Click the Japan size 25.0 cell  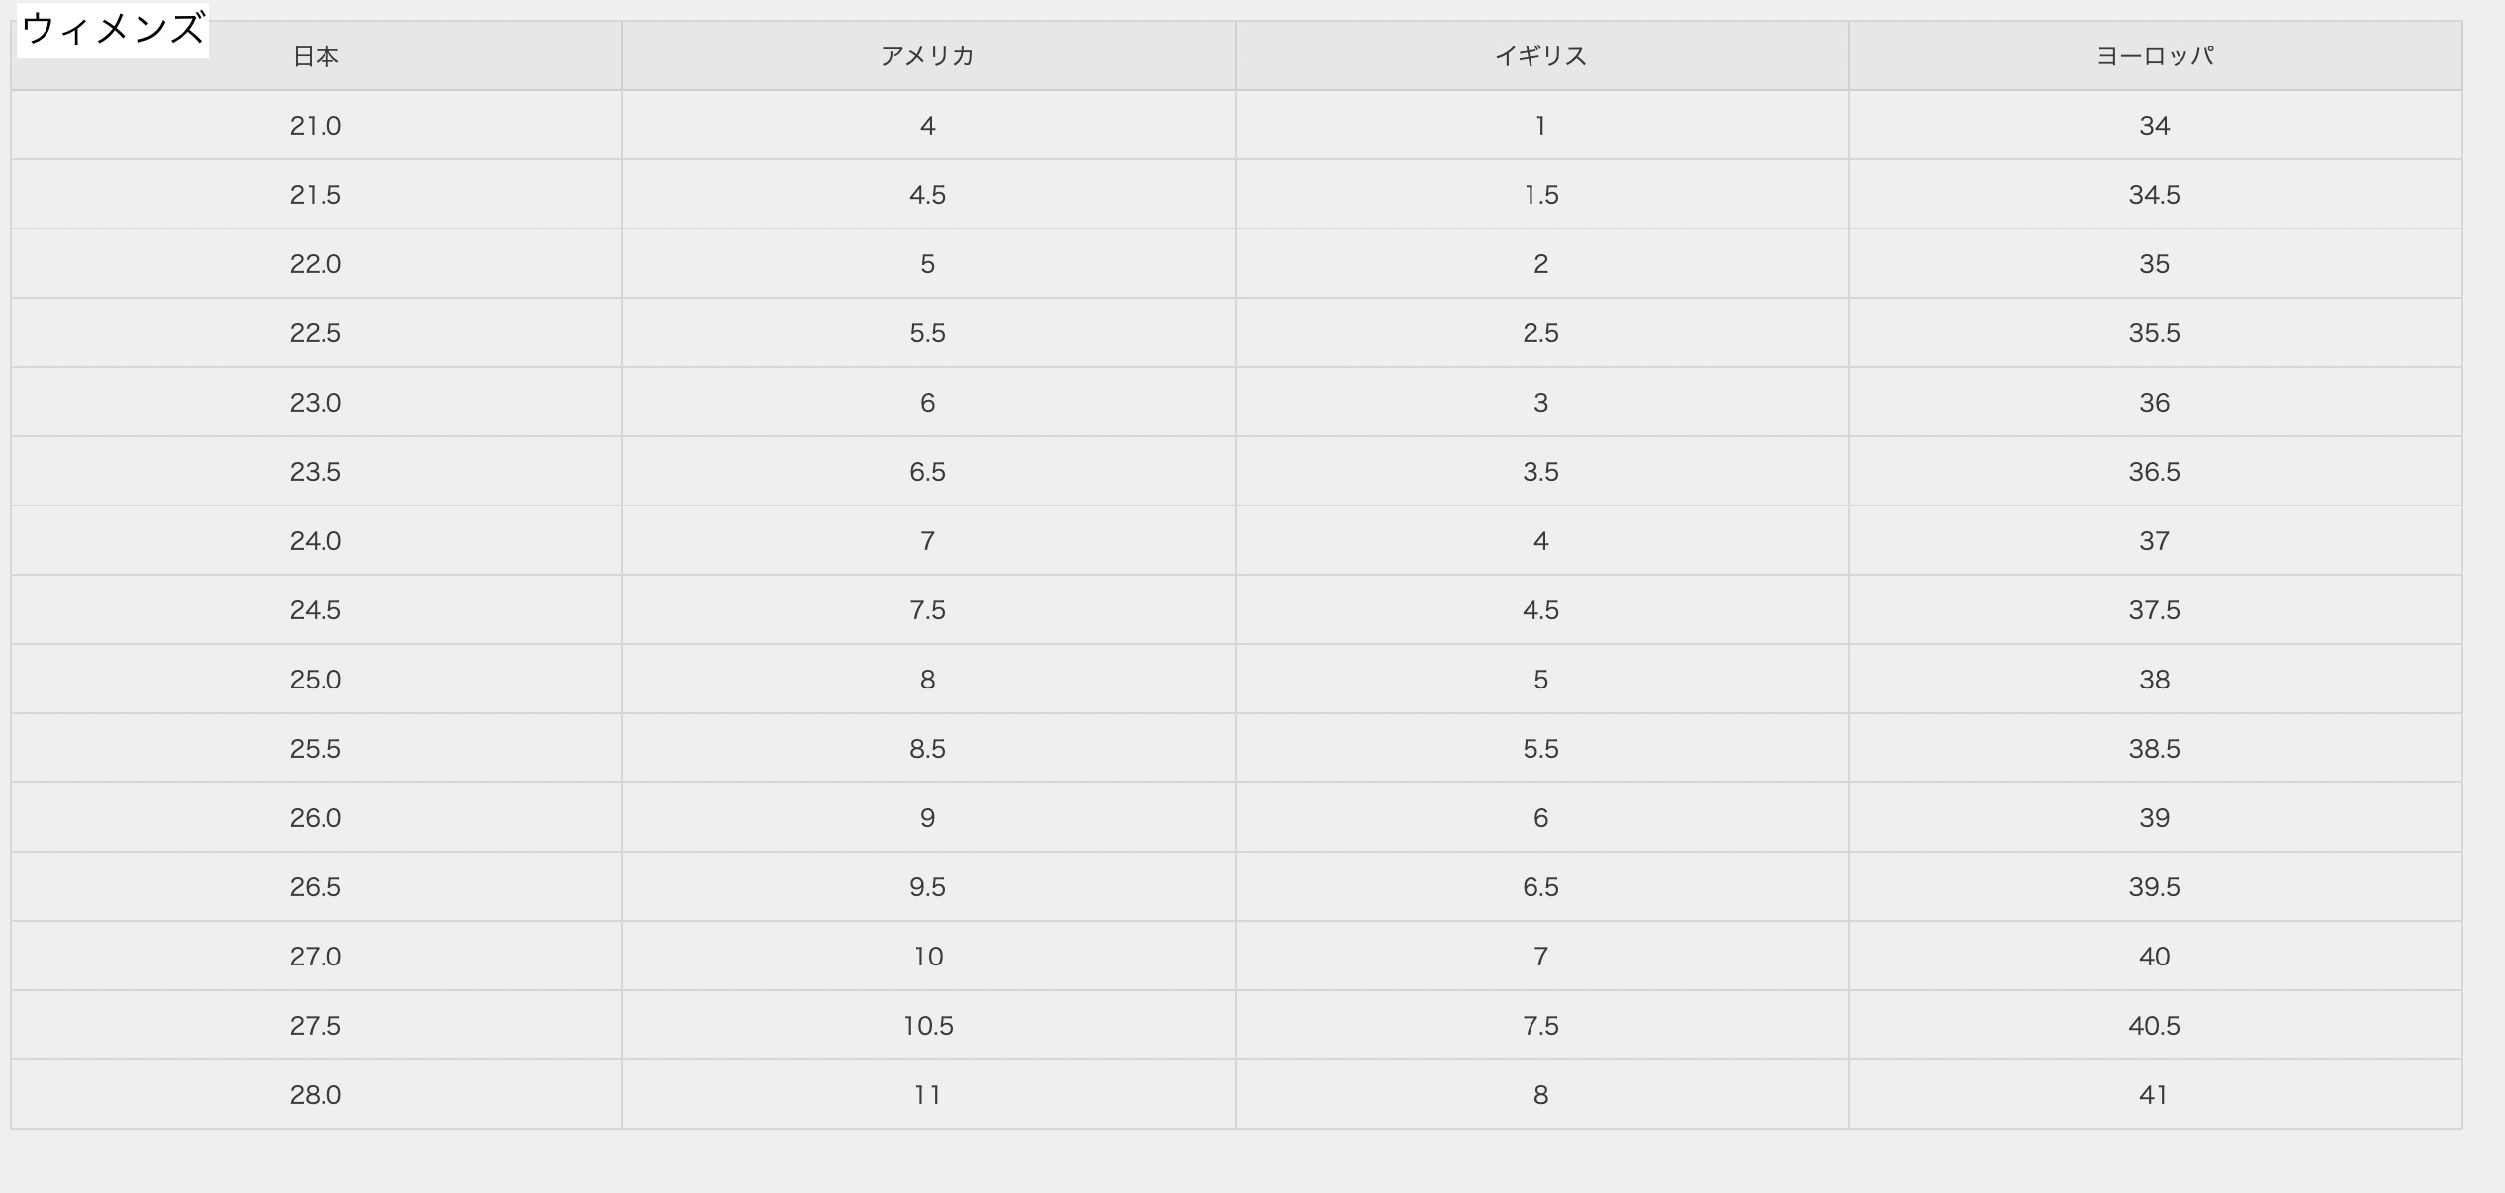pyautogui.click(x=317, y=680)
